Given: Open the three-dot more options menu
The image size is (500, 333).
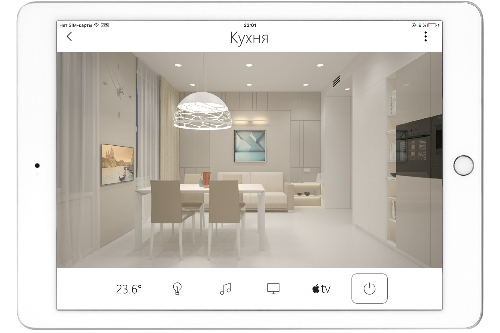Looking at the screenshot, I should [x=425, y=37].
